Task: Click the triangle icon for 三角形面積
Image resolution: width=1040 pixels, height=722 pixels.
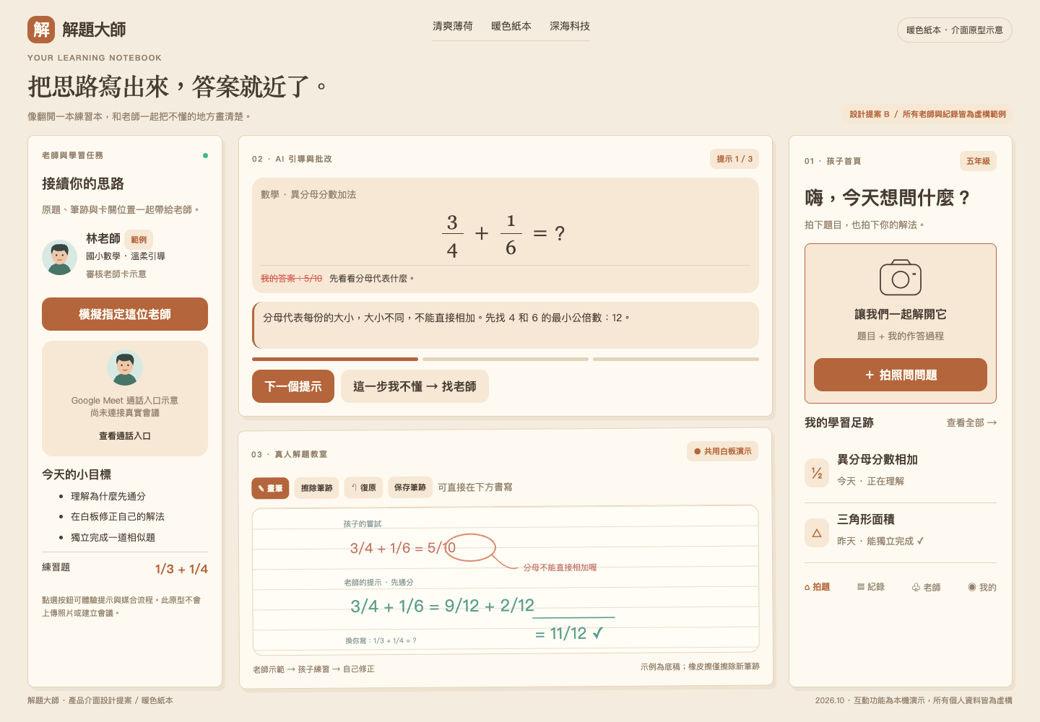Action: pyautogui.click(x=817, y=533)
